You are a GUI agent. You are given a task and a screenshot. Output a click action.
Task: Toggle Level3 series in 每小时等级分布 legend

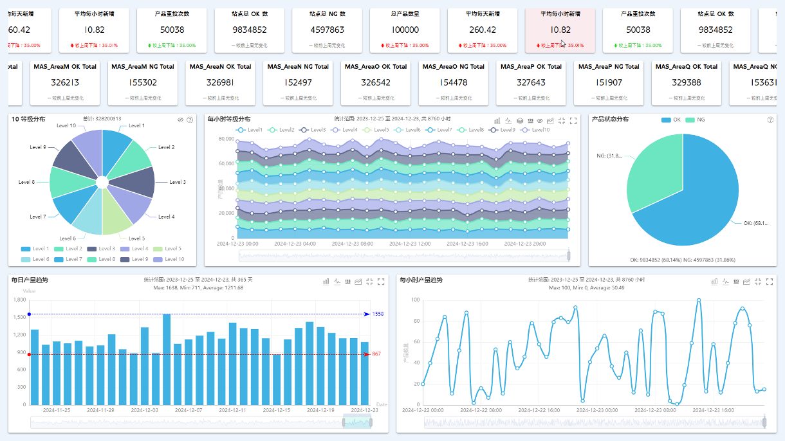tap(313, 130)
